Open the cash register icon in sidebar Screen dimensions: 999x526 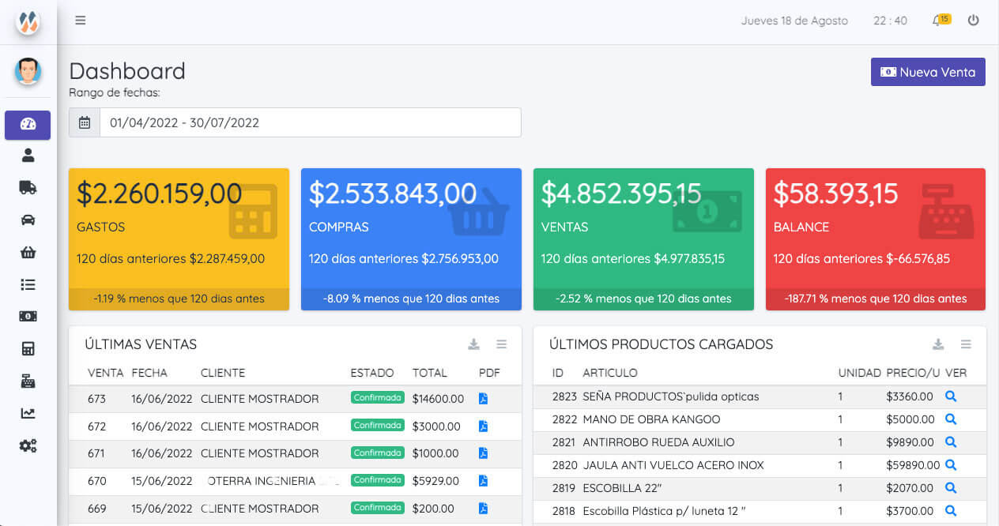pos(28,381)
